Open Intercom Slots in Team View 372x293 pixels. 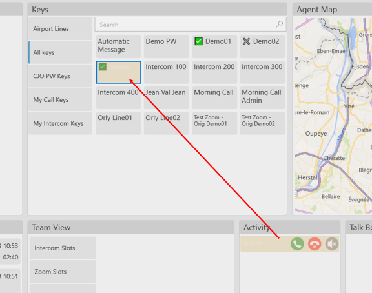click(63, 248)
